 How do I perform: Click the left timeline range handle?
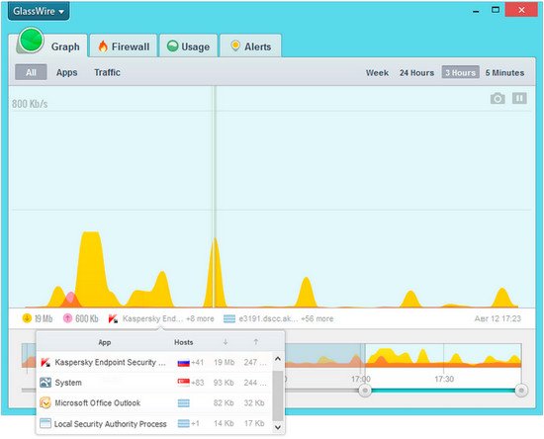365,391
